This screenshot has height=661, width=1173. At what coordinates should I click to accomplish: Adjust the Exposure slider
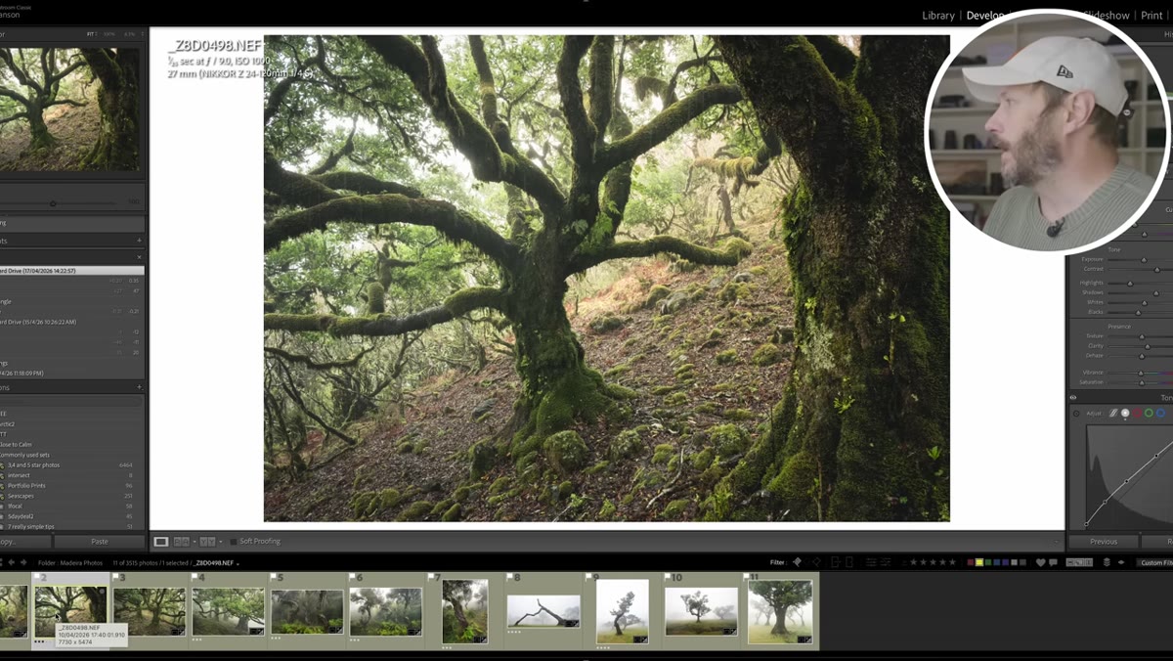point(1143,260)
